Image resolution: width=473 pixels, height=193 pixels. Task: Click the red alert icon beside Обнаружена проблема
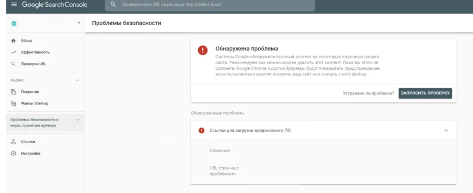pos(203,50)
